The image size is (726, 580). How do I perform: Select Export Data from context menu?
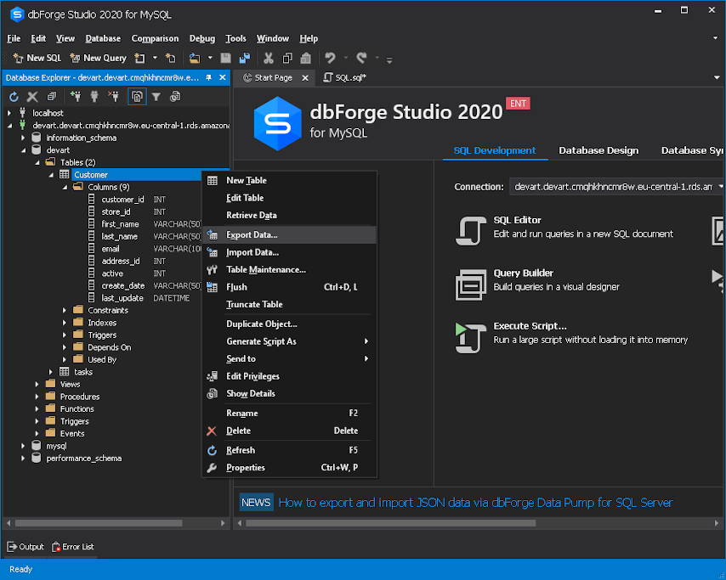[289, 235]
